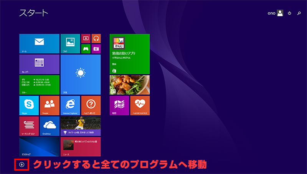Open the Money stock tile
Image resolution: width=307 pixels, height=174 pixels.
coord(39,85)
